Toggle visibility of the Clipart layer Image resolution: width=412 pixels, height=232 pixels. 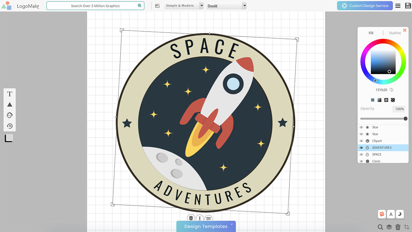pos(361,141)
